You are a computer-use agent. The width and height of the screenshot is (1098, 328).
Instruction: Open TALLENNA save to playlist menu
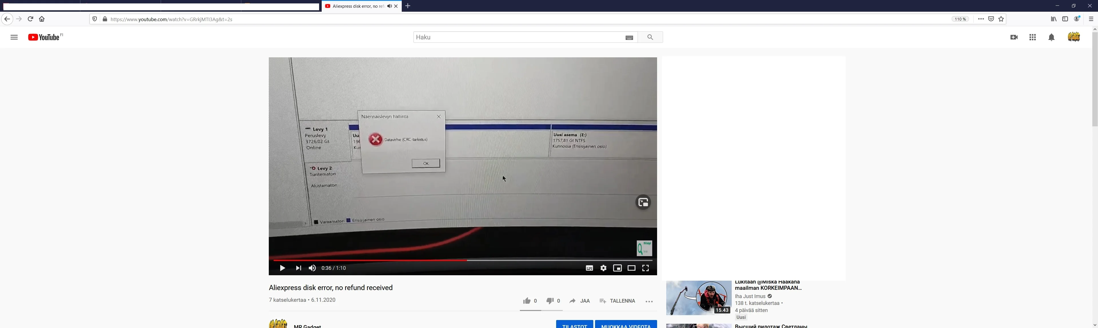[x=617, y=301]
